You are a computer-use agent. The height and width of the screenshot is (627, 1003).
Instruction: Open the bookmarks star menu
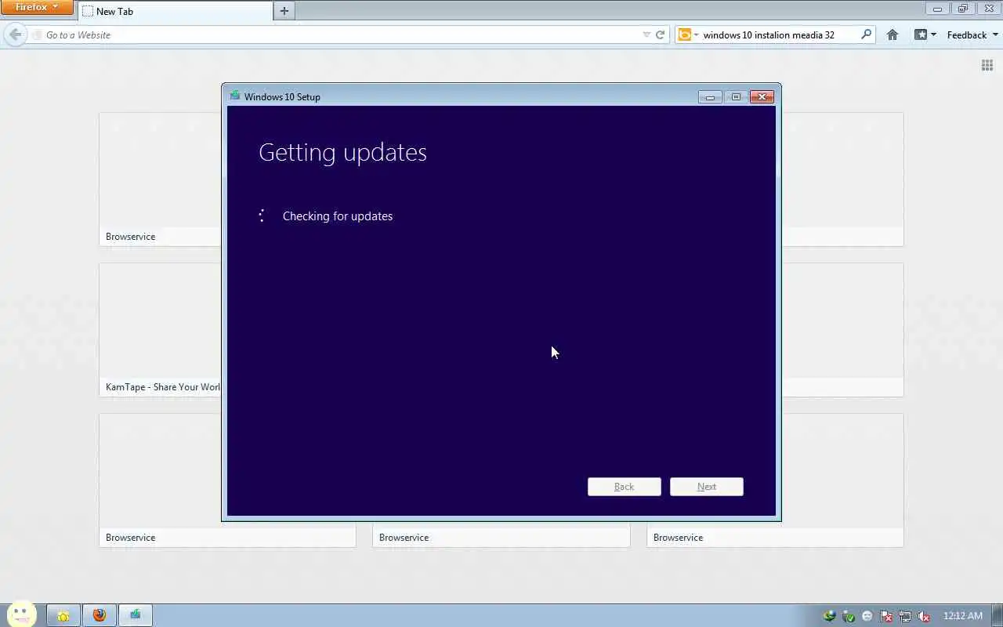tap(925, 34)
